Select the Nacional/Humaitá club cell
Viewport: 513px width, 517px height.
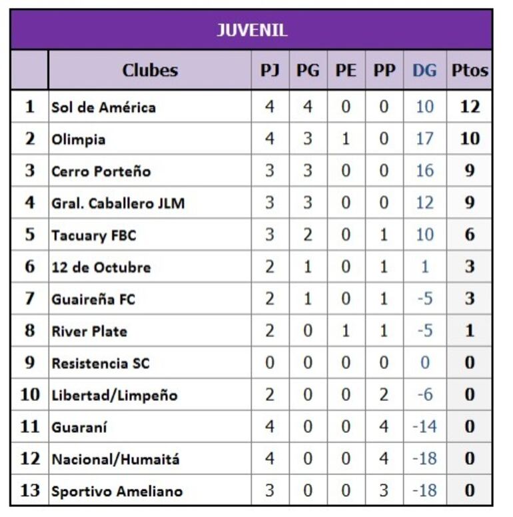[x=115, y=460]
